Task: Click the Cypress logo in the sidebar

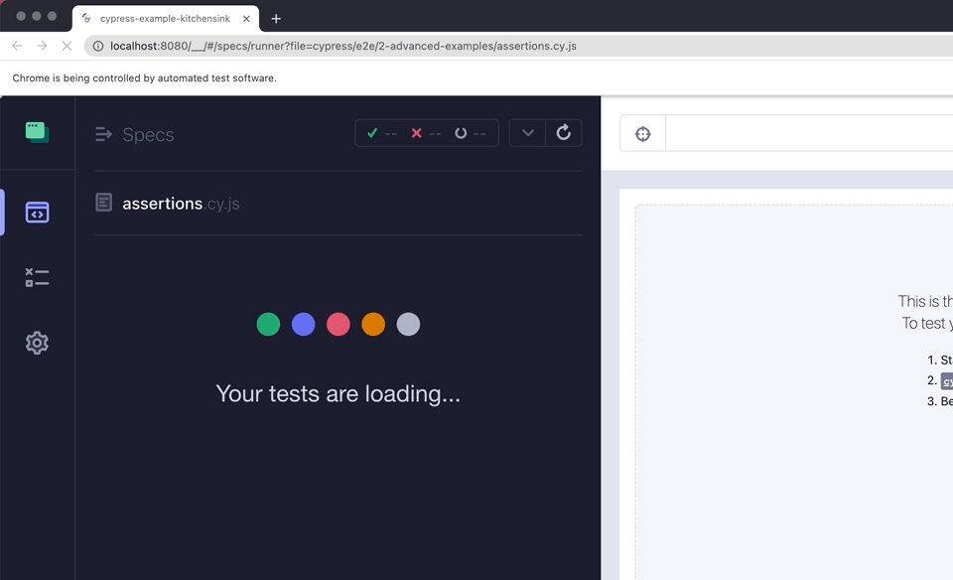Action: [37, 132]
